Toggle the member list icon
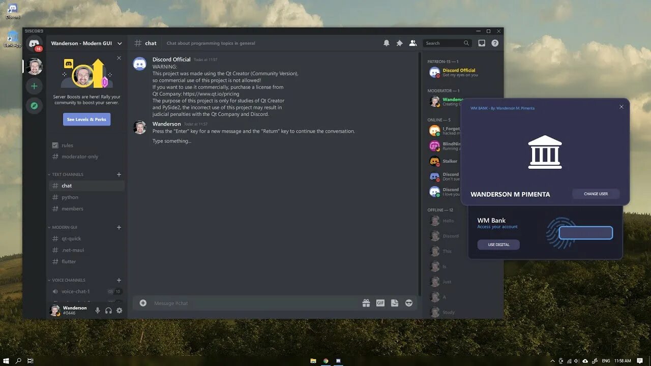The height and width of the screenshot is (366, 651). click(413, 43)
